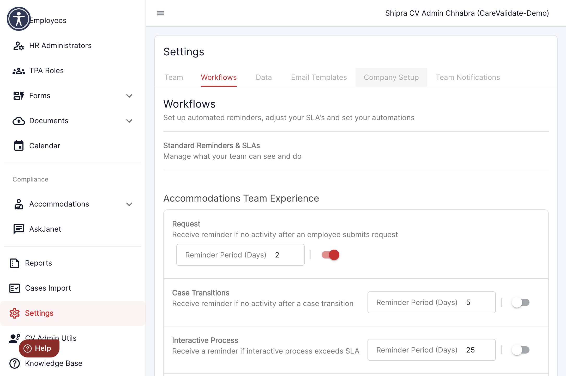Open the Calendar page
This screenshot has width=566, height=376.
coord(73,146)
